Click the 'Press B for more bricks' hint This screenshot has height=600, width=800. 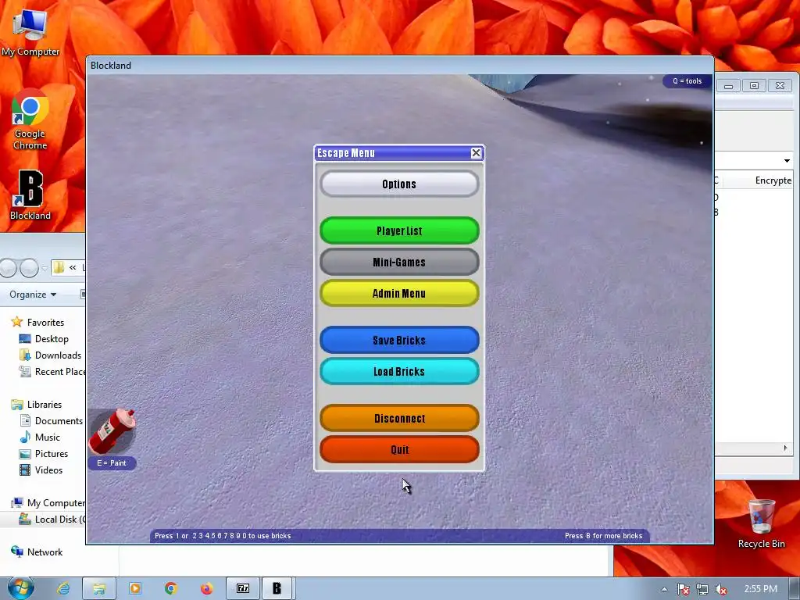point(603,536)
